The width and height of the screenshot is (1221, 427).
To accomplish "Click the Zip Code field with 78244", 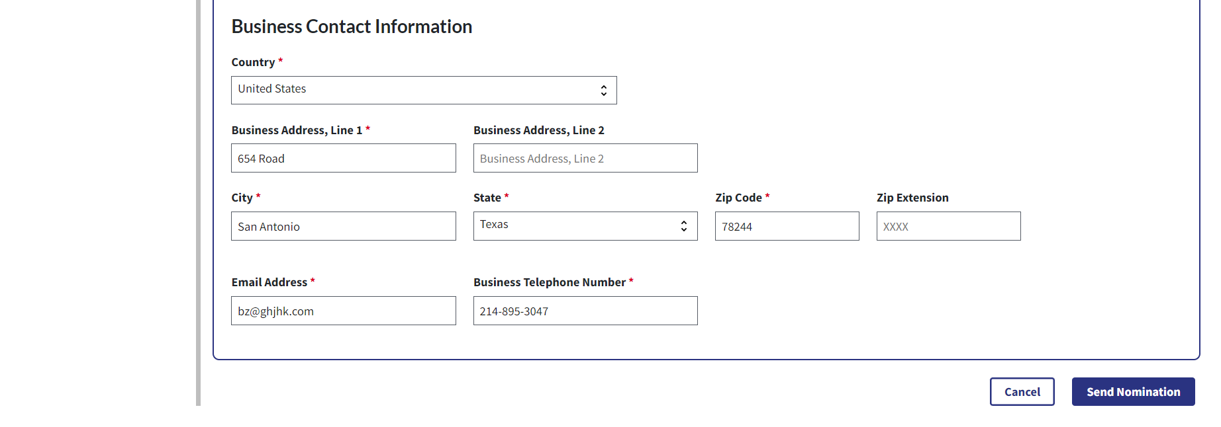I will point(787,227).
